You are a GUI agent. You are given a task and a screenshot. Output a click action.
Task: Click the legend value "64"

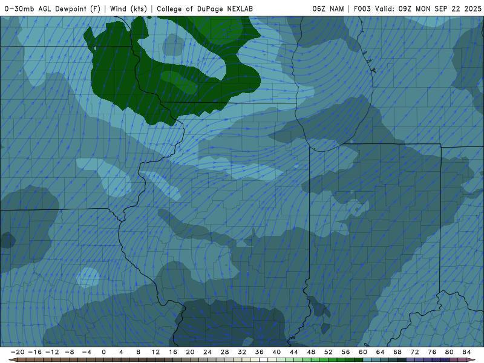click(x=381, y=352)
